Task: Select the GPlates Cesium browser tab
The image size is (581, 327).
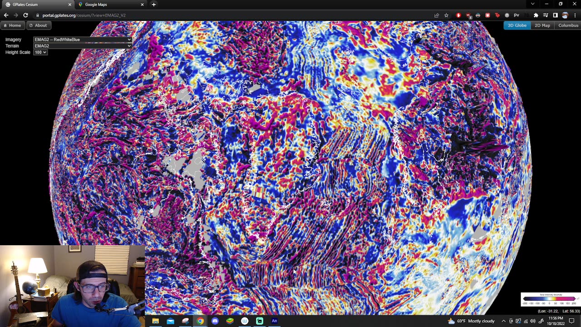Action: click(37, 5)
